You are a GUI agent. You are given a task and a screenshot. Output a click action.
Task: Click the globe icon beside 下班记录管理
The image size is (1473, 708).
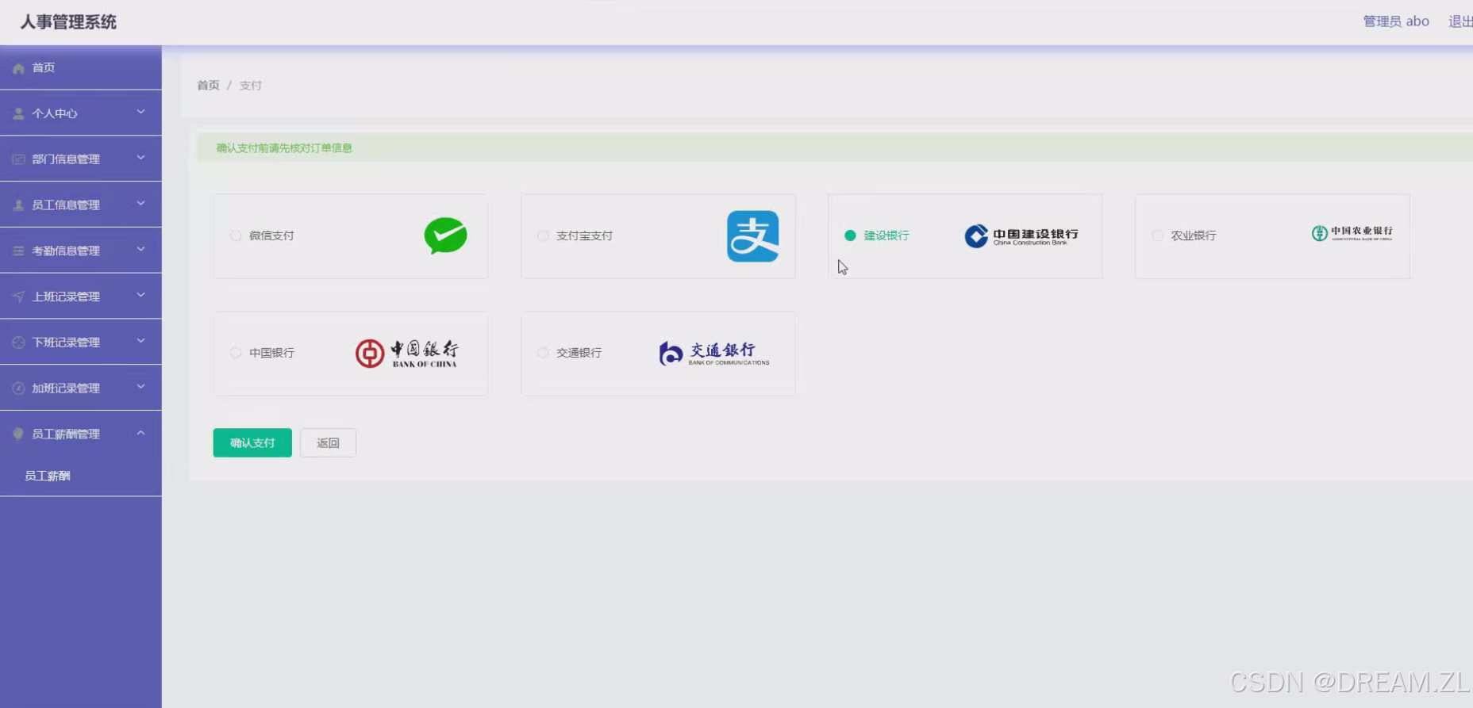pos(18,343)
